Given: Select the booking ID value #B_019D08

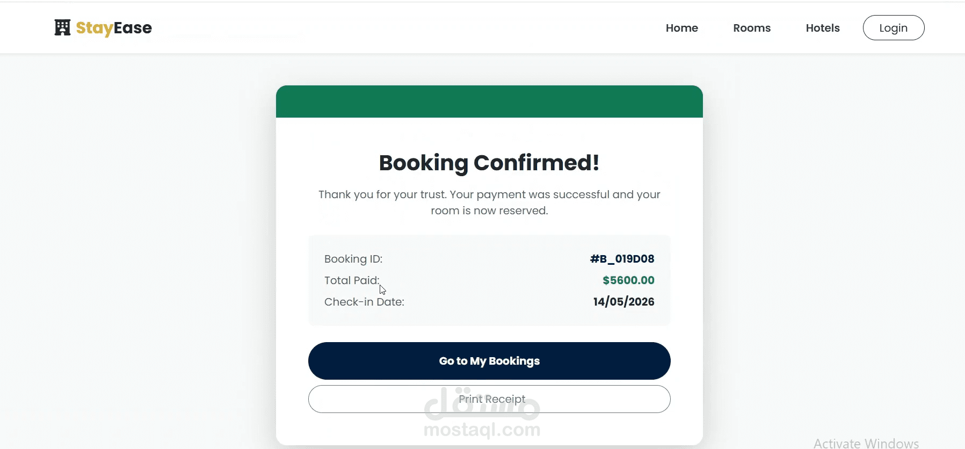Looking at the screenshot, I should [x=622, y=259].
